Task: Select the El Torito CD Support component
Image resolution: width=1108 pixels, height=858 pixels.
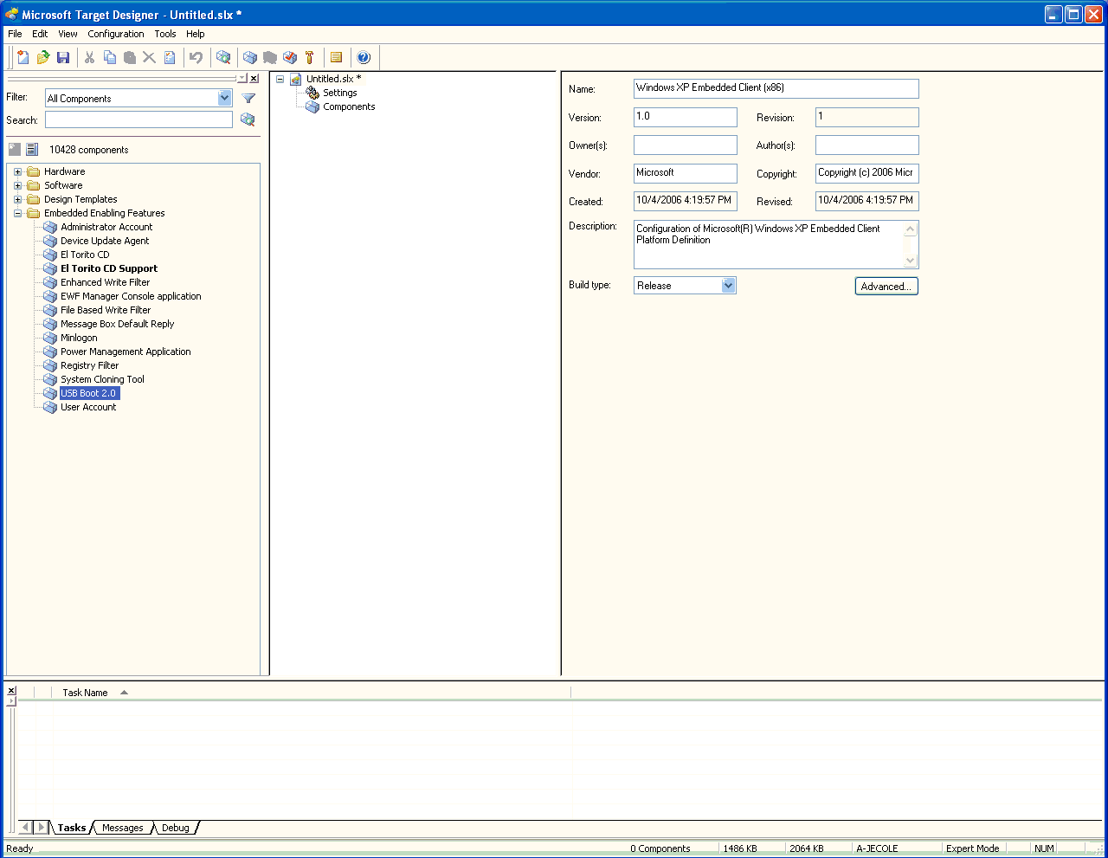Action: pyautogui.click(x=109, y=268)
